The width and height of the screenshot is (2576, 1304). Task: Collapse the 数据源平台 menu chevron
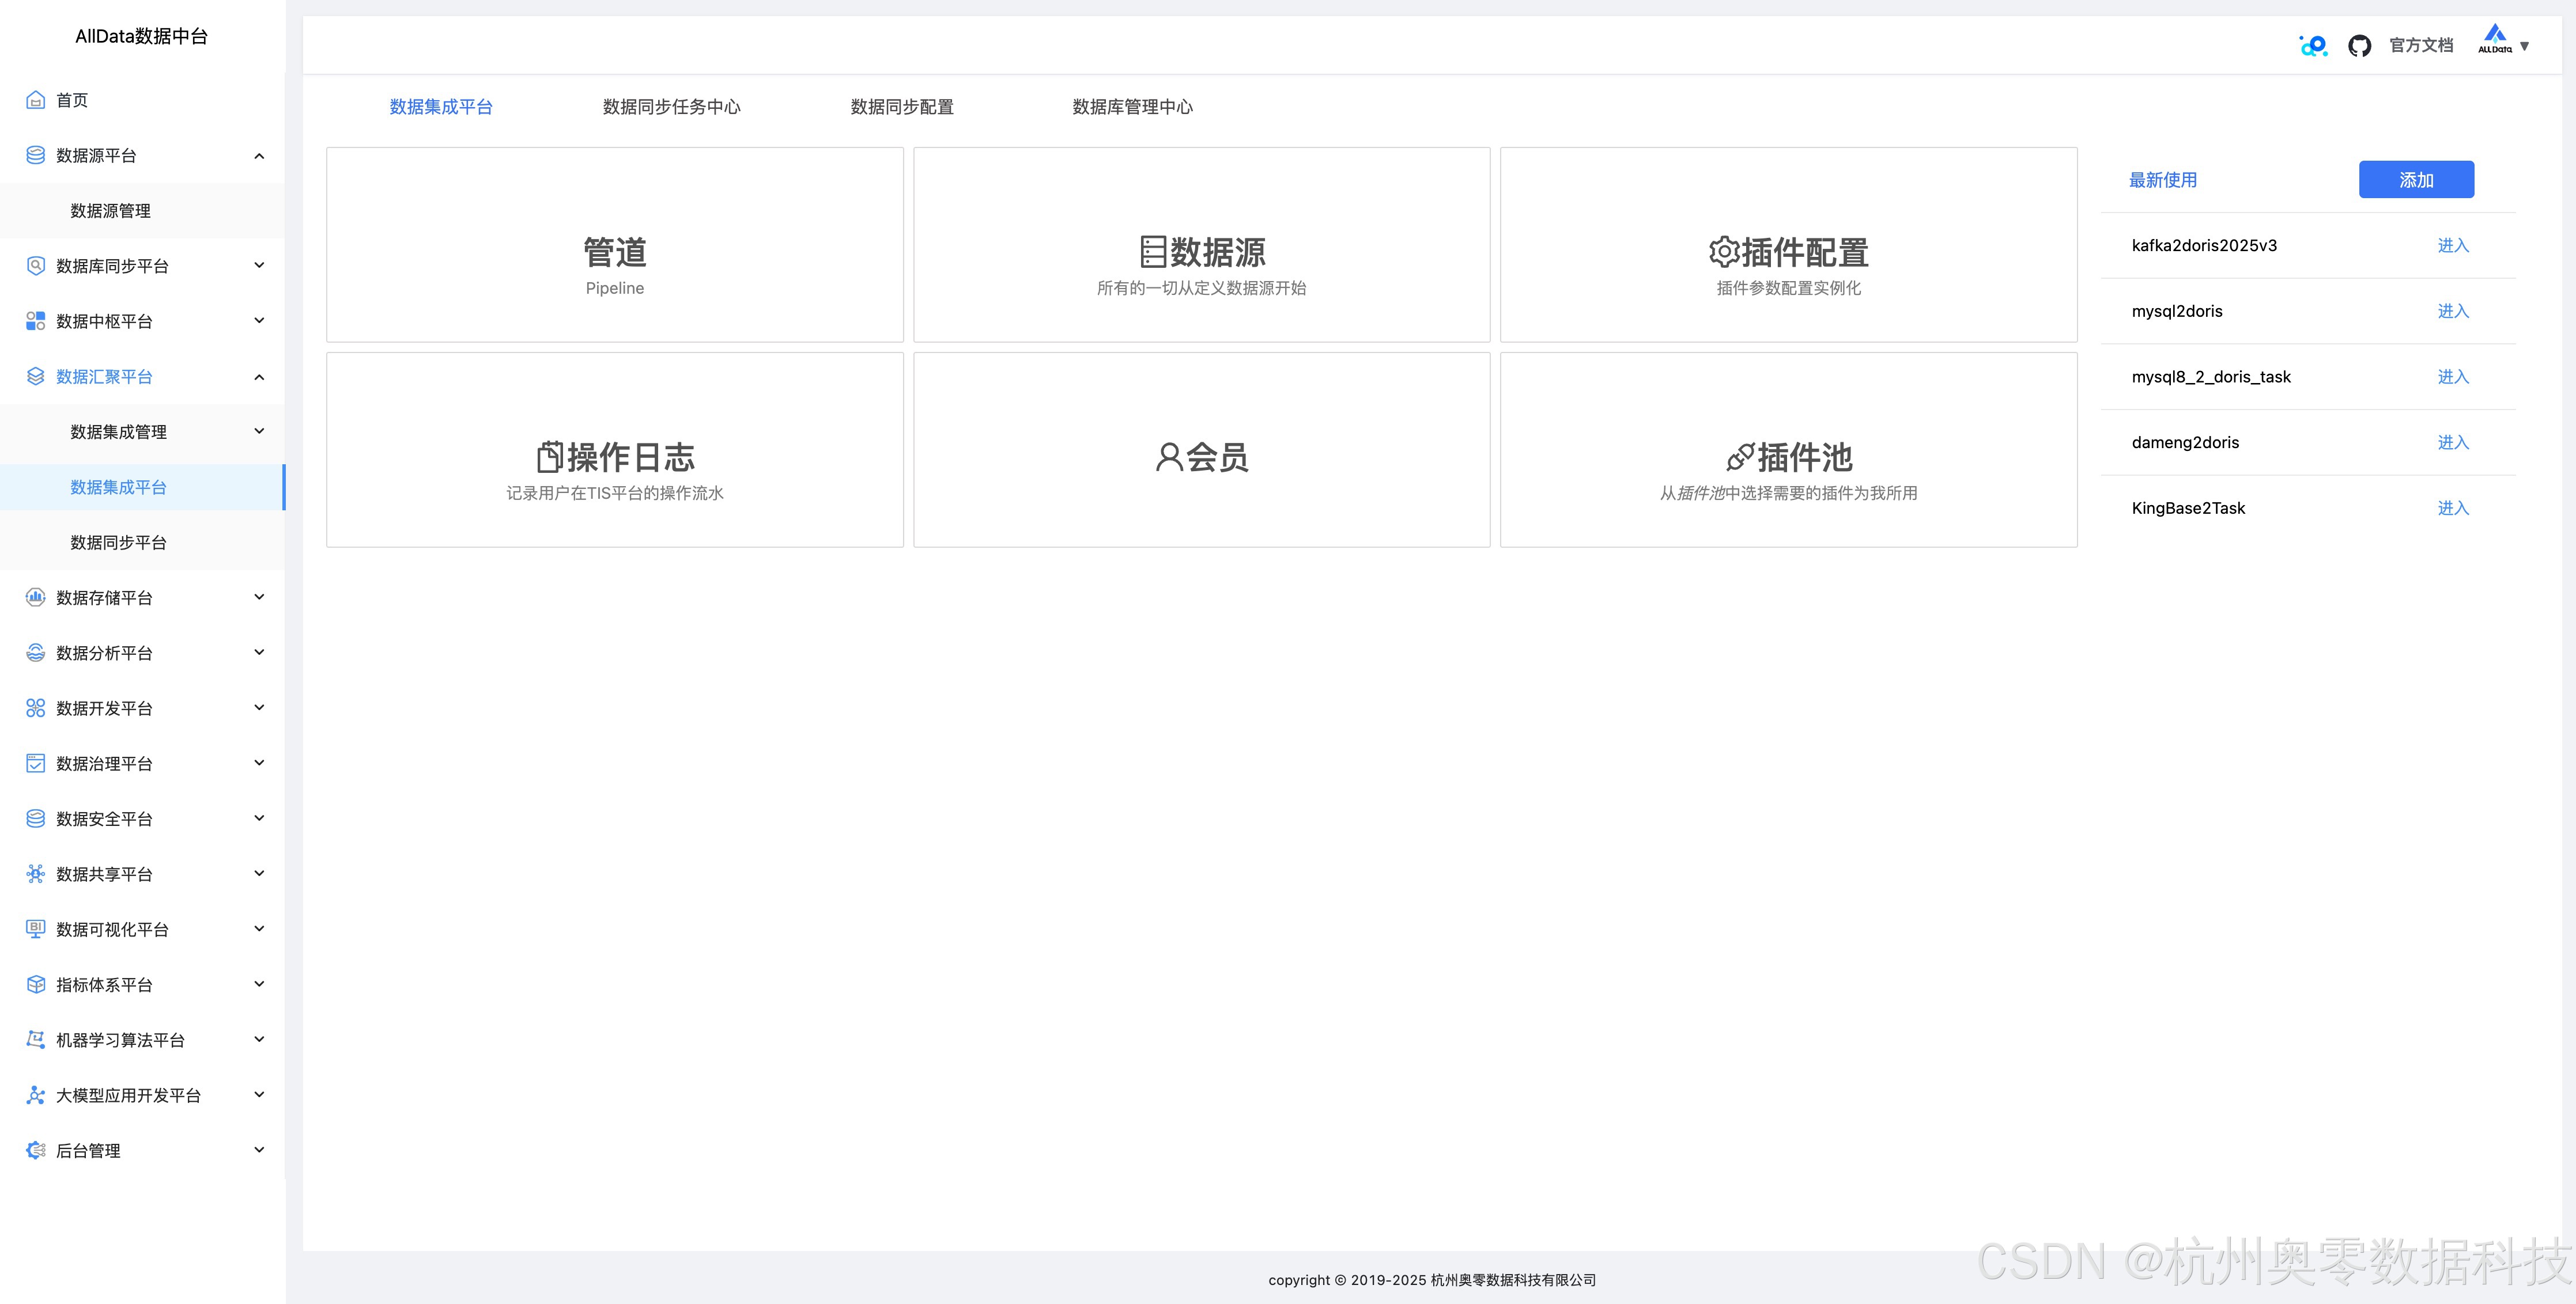[x=259, y=156]
